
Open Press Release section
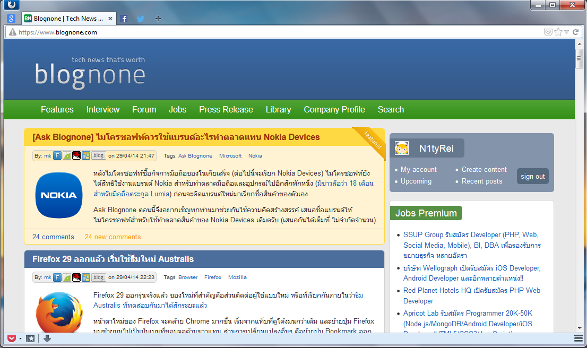[x=226, y=110]
